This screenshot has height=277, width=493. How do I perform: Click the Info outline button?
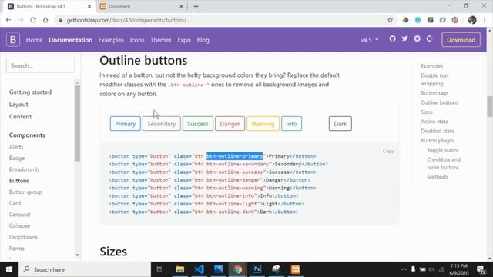pos(291,124)
